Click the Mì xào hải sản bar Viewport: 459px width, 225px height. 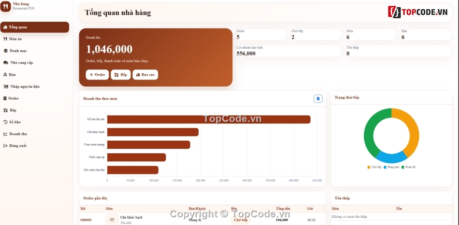point(209,119)
